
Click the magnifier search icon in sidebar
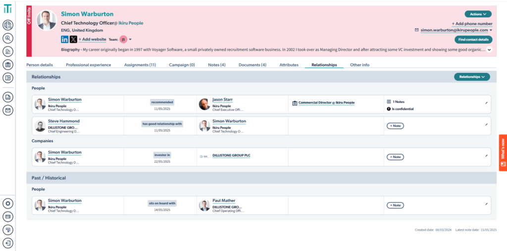(x=7, y=38)
